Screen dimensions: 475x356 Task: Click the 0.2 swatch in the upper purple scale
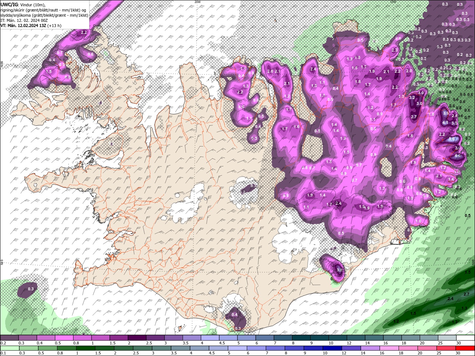pos(9,338)
